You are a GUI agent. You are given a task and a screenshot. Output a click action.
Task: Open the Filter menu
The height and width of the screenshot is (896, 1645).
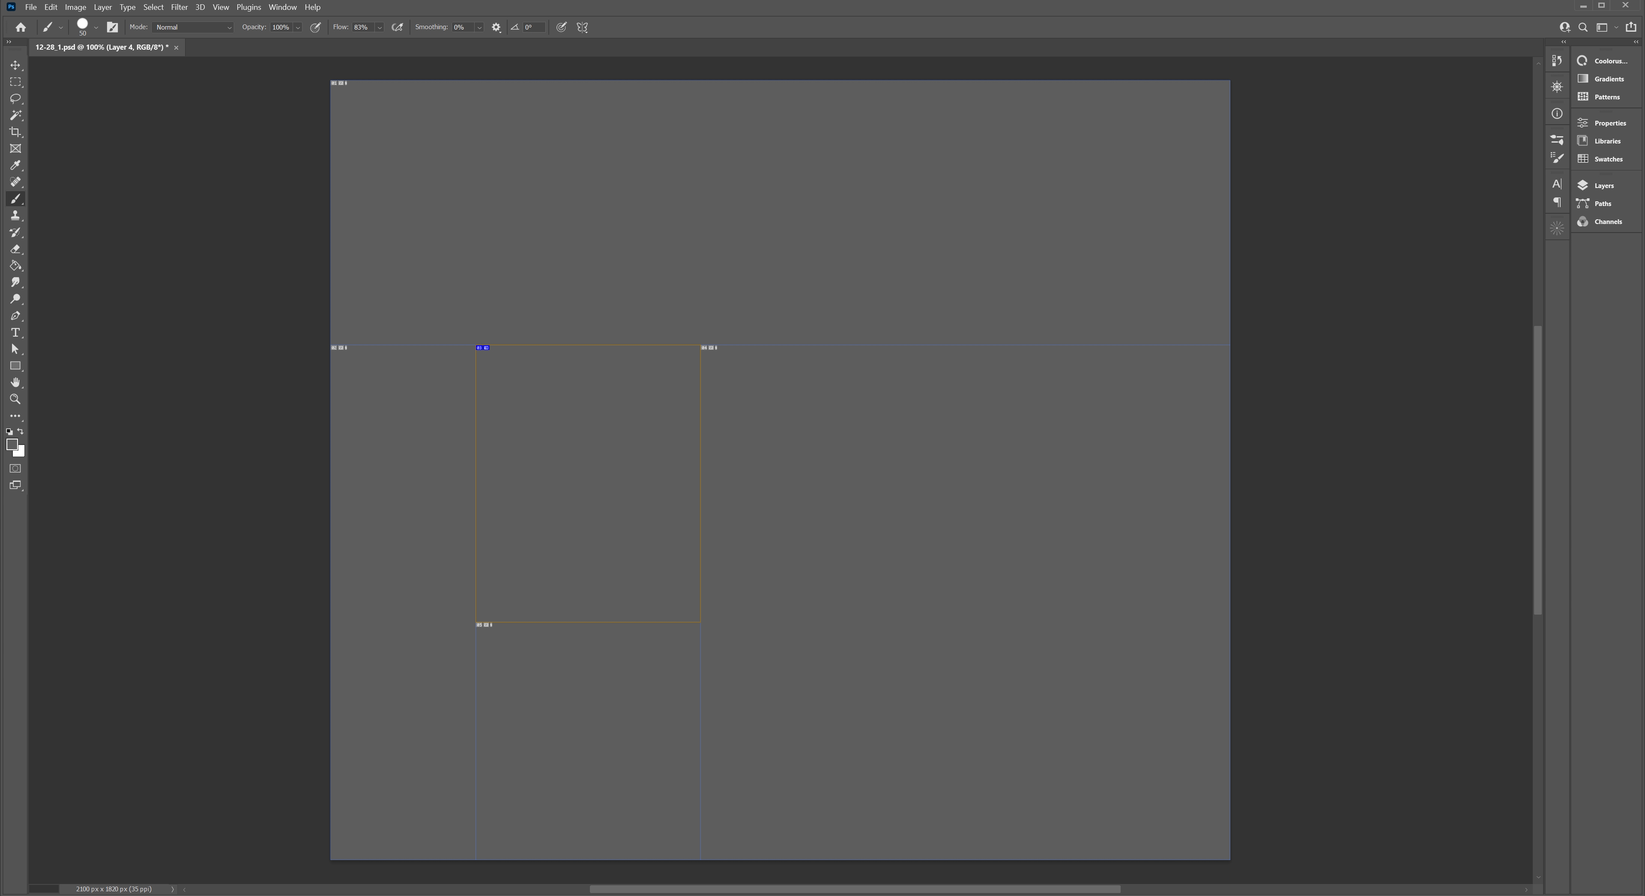pos(179,7)
